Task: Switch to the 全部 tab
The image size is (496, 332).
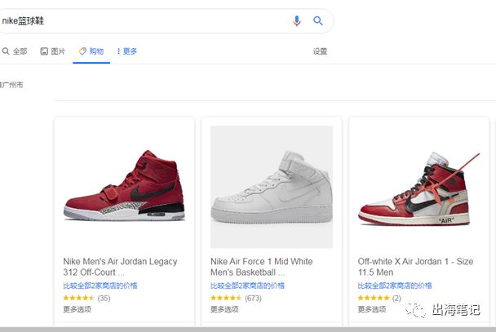Action: tap(15, 51)
